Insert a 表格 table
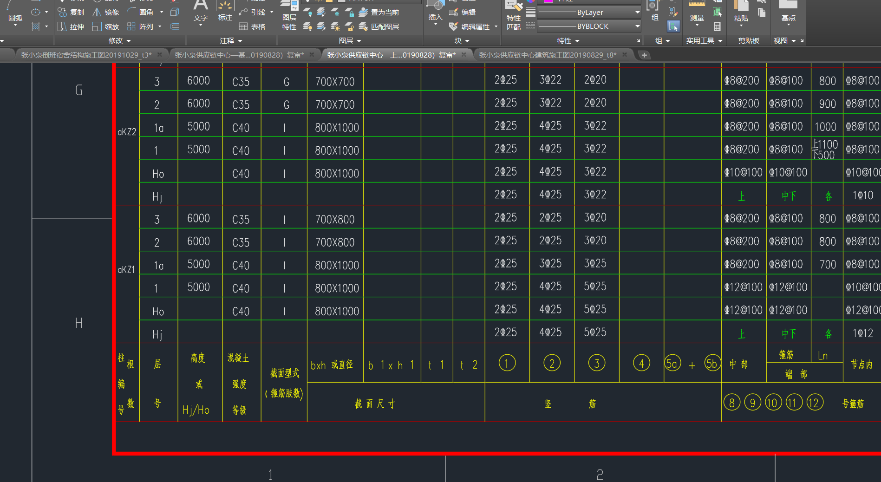This screenshot has height=482, width=881. 252,27
